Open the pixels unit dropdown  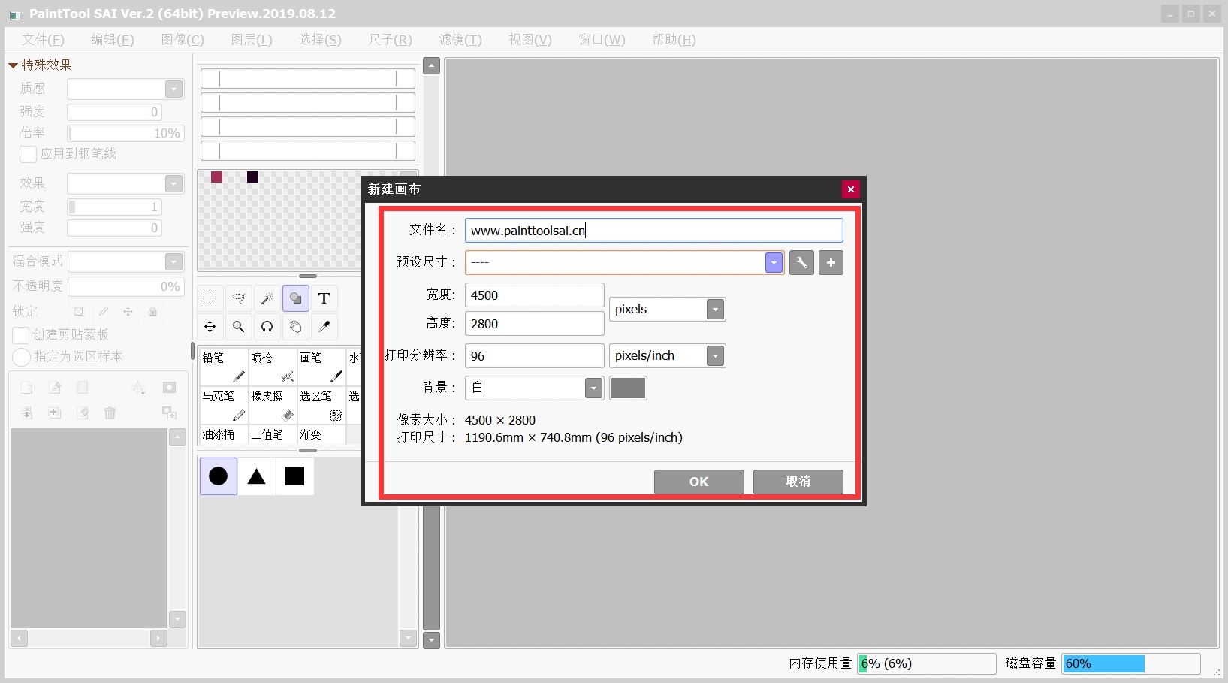click(715, 310)
